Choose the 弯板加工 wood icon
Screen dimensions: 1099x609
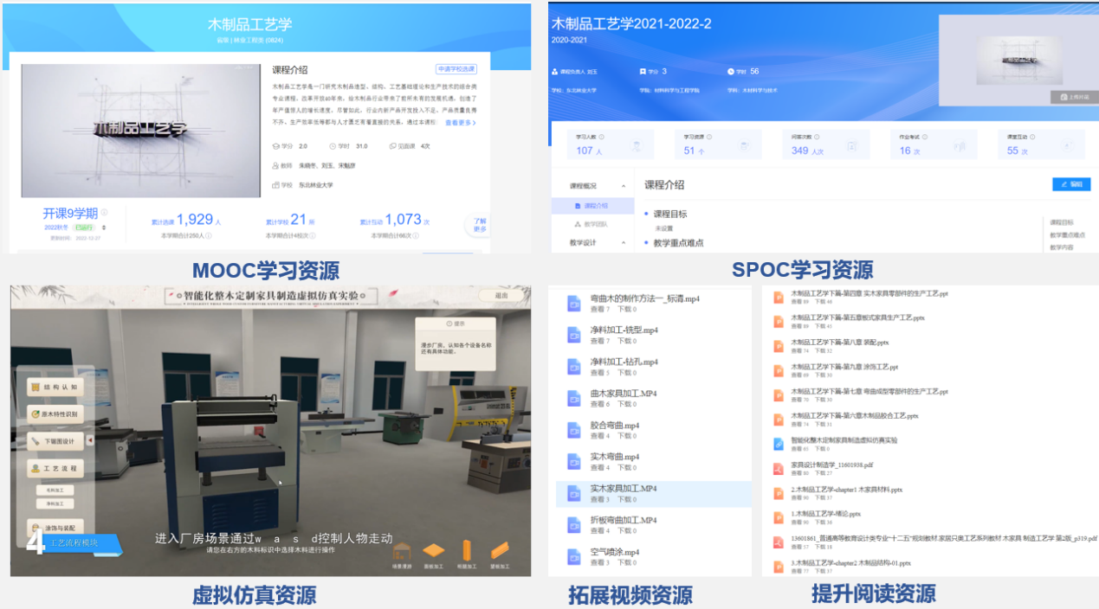tap(499, 552)
